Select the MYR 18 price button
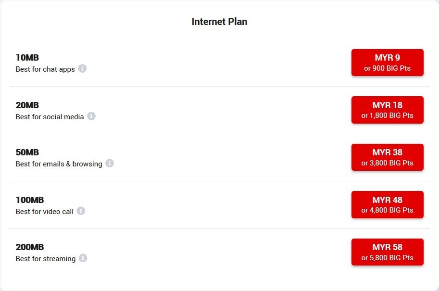The image size is (439, 291). coord(387,110)
